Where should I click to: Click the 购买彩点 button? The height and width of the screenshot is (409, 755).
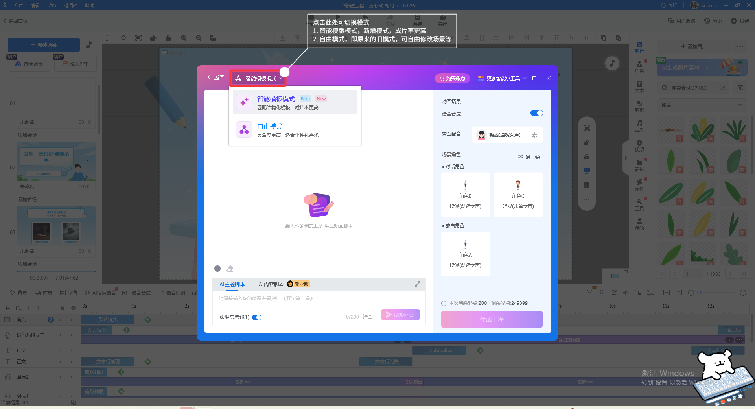[x=452, y=78]
